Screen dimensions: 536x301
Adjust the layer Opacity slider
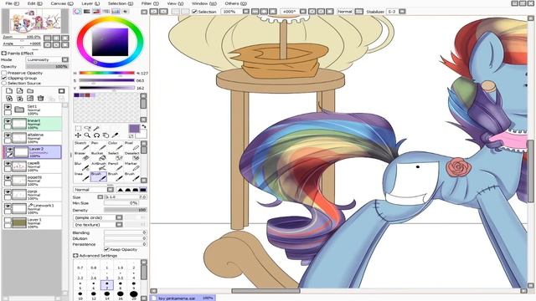(47, 67)
